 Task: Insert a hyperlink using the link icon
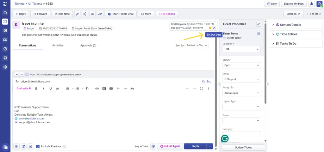[97, 88]
